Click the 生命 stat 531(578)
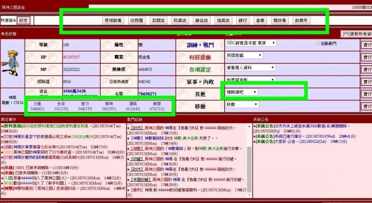Image resolution: width=372 pixels, height=203 pixels. point(61,109)
